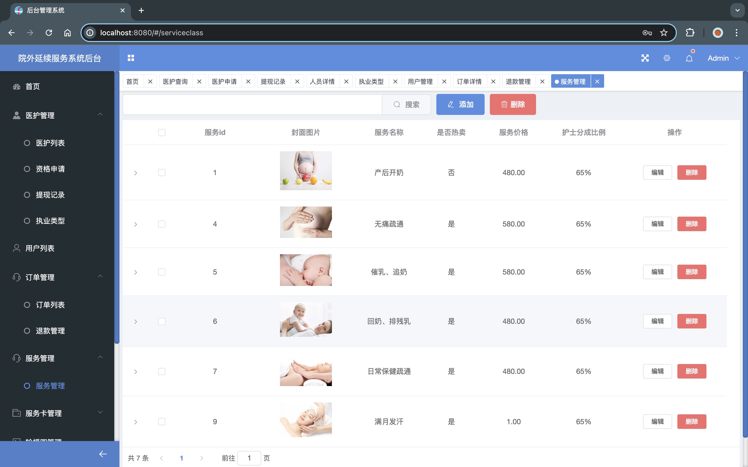Open the notifications bell icon
Image resolution: width=748 pixels, height=467 pixels.
(x=689, y=58)
